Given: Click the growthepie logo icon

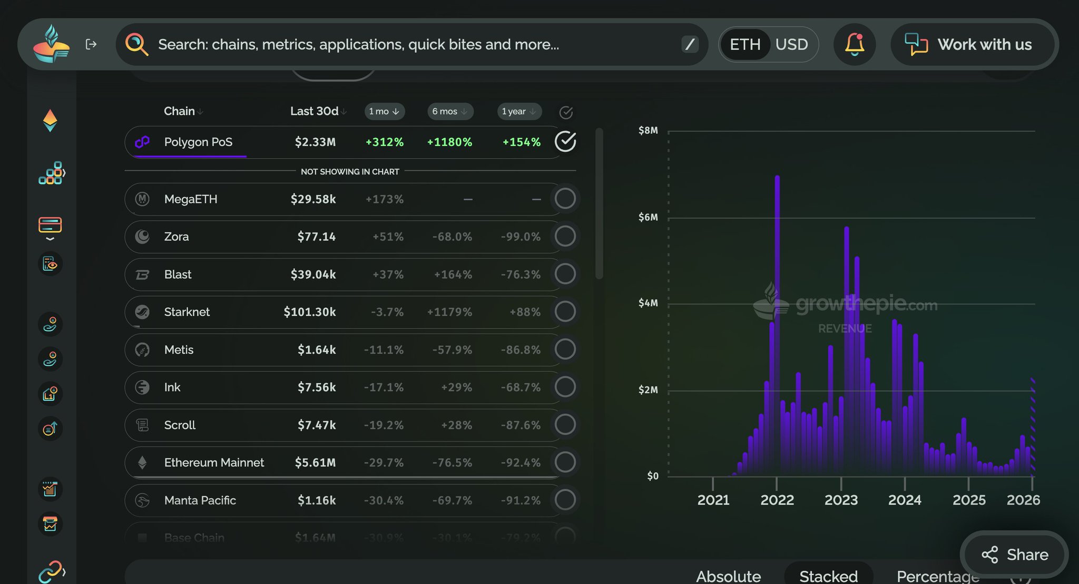Looking at the screenshot, I should [51, 44].
